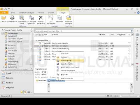Switch to the Ansicht ribbon tab
The height and width of the screenshot is (105, 140).
point(51,13)
